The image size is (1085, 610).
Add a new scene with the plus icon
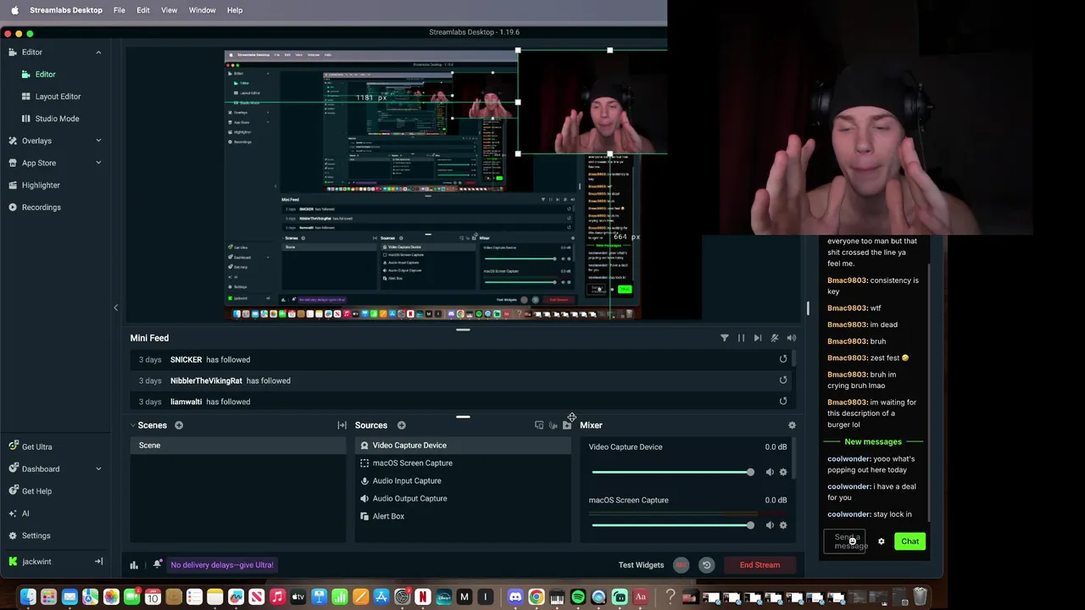179,425
